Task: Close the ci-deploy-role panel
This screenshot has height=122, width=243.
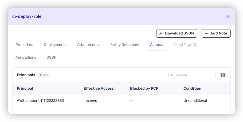Action: point(228,16)
